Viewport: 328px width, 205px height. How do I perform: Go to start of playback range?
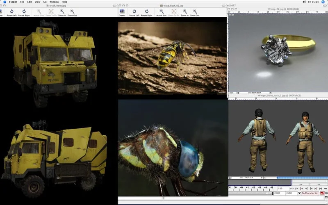pos(292,189)
